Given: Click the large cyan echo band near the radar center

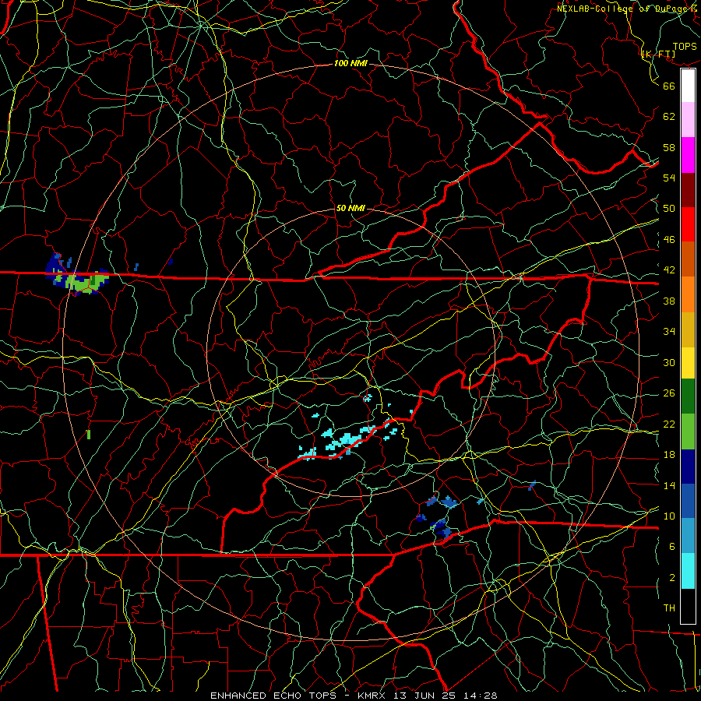Looking at the screenshot, I should point(349,439).
